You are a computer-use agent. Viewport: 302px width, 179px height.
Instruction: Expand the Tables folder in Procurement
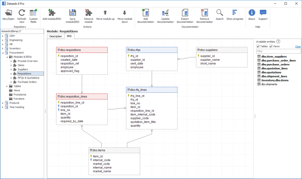pyautogui.click(x=6, y=86)
